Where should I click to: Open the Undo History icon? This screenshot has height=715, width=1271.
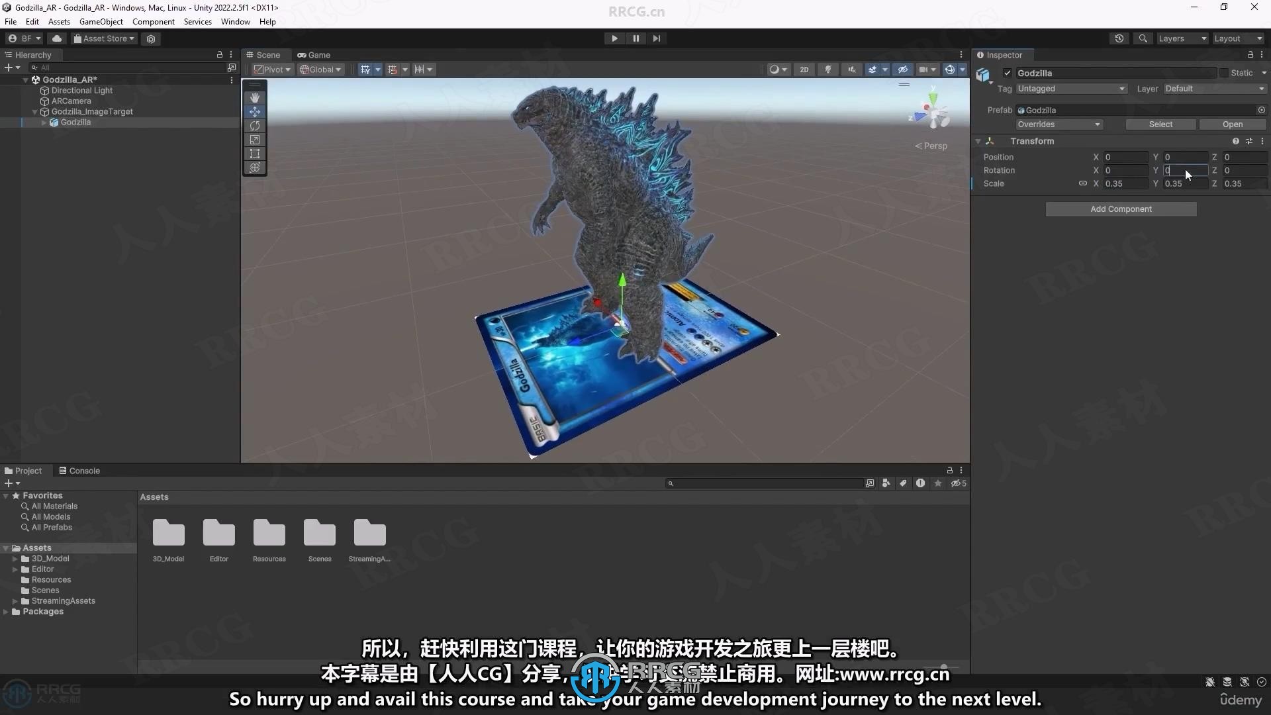tap(1119, 38)
